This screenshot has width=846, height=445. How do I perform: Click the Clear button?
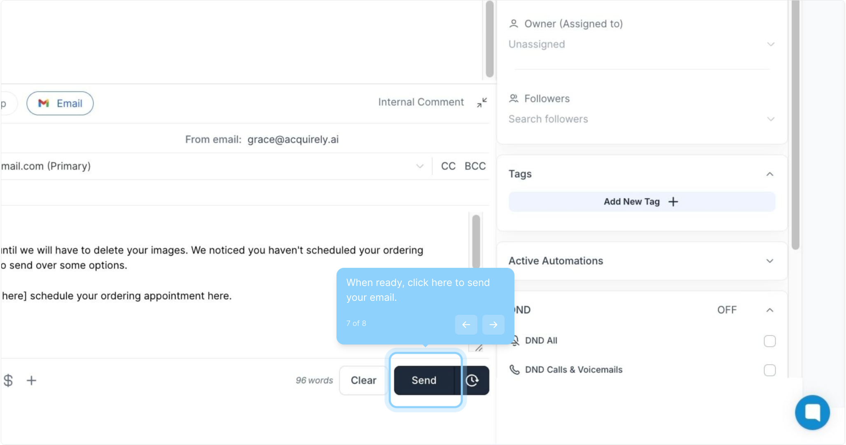coord(363,380)
